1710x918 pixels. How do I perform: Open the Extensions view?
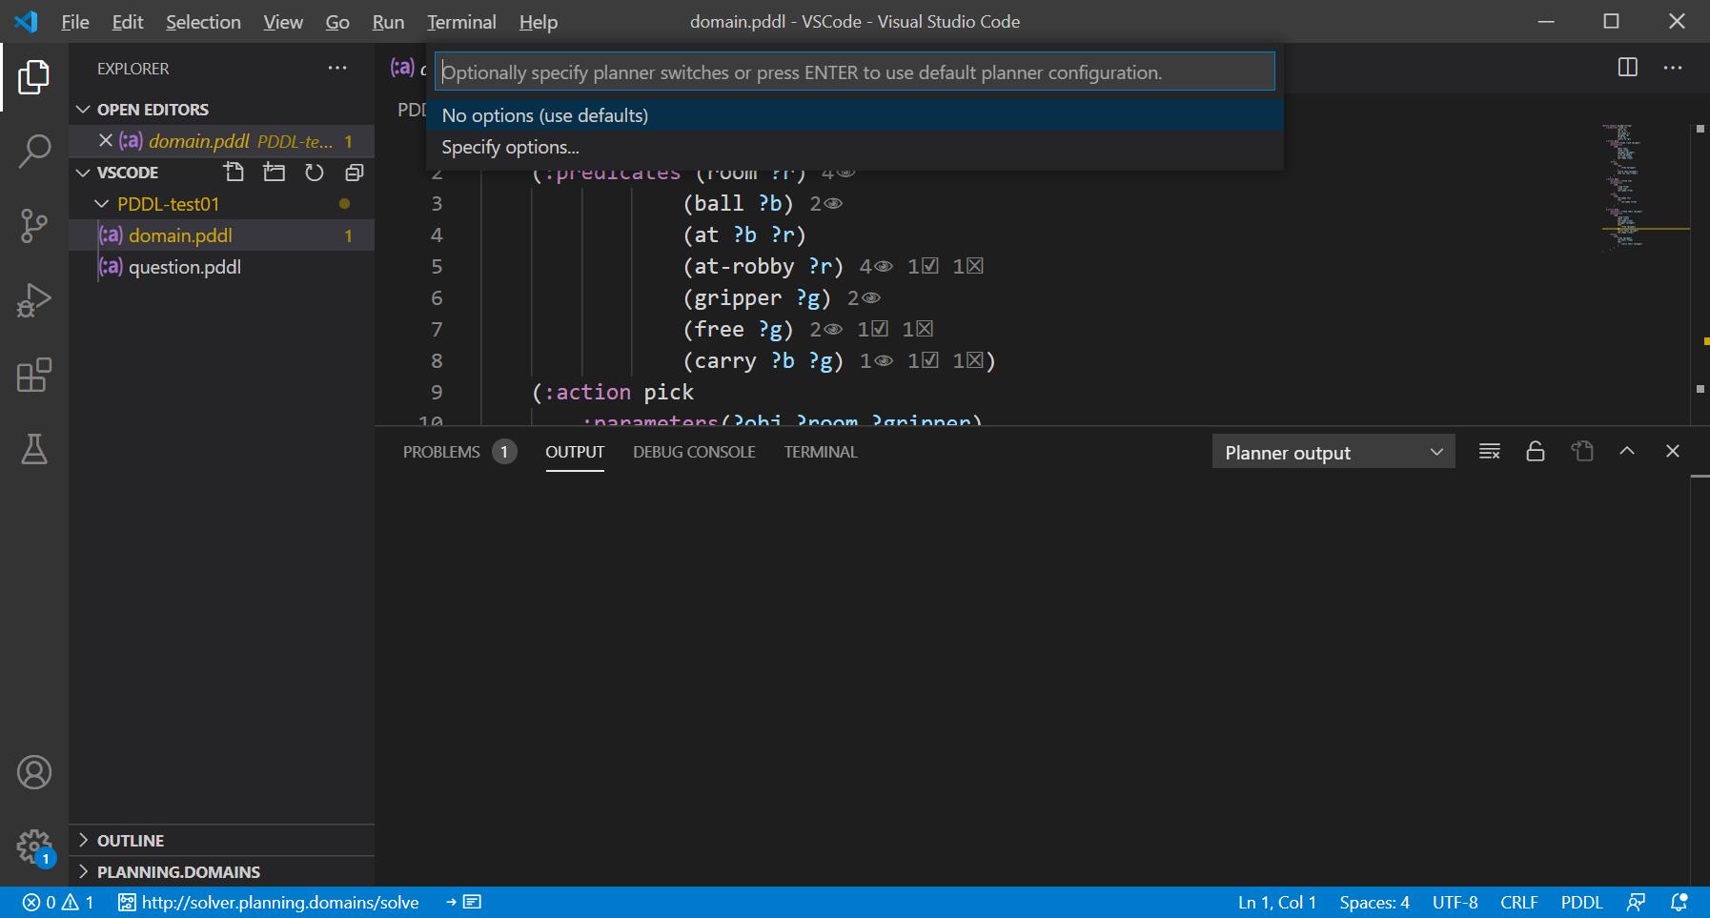(x=34, y=375)
